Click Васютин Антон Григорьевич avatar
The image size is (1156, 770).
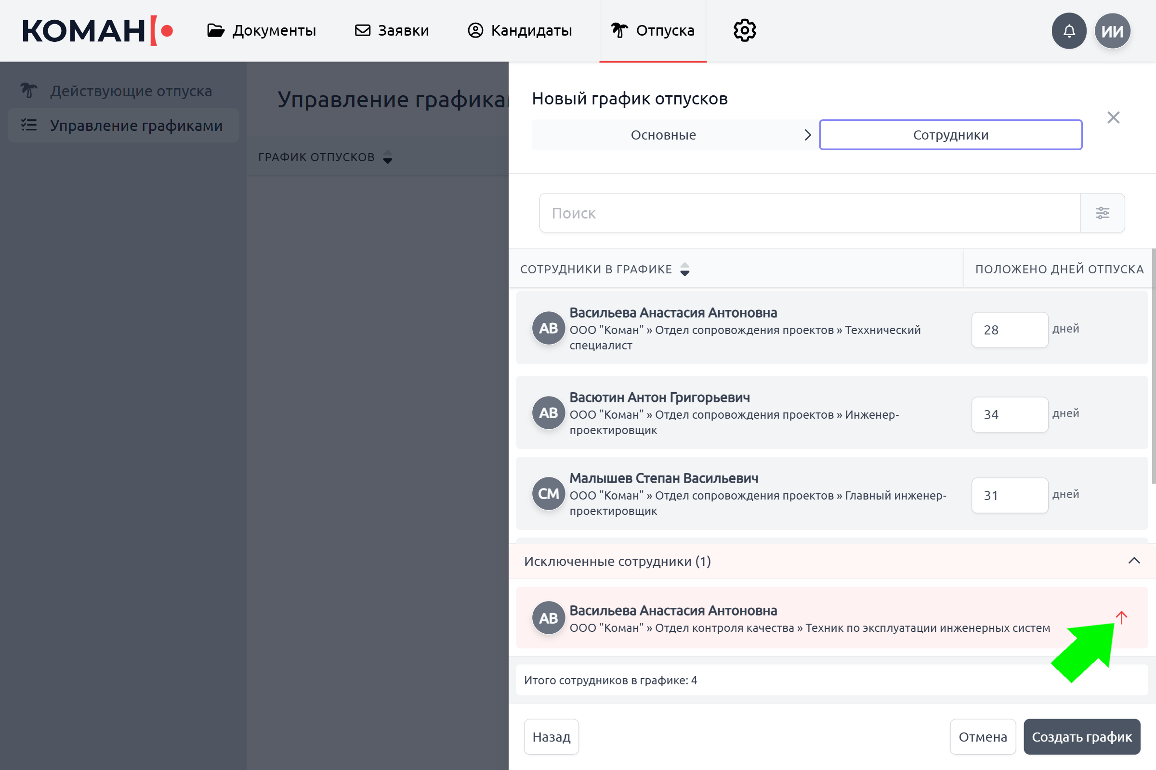coord(548,413)
